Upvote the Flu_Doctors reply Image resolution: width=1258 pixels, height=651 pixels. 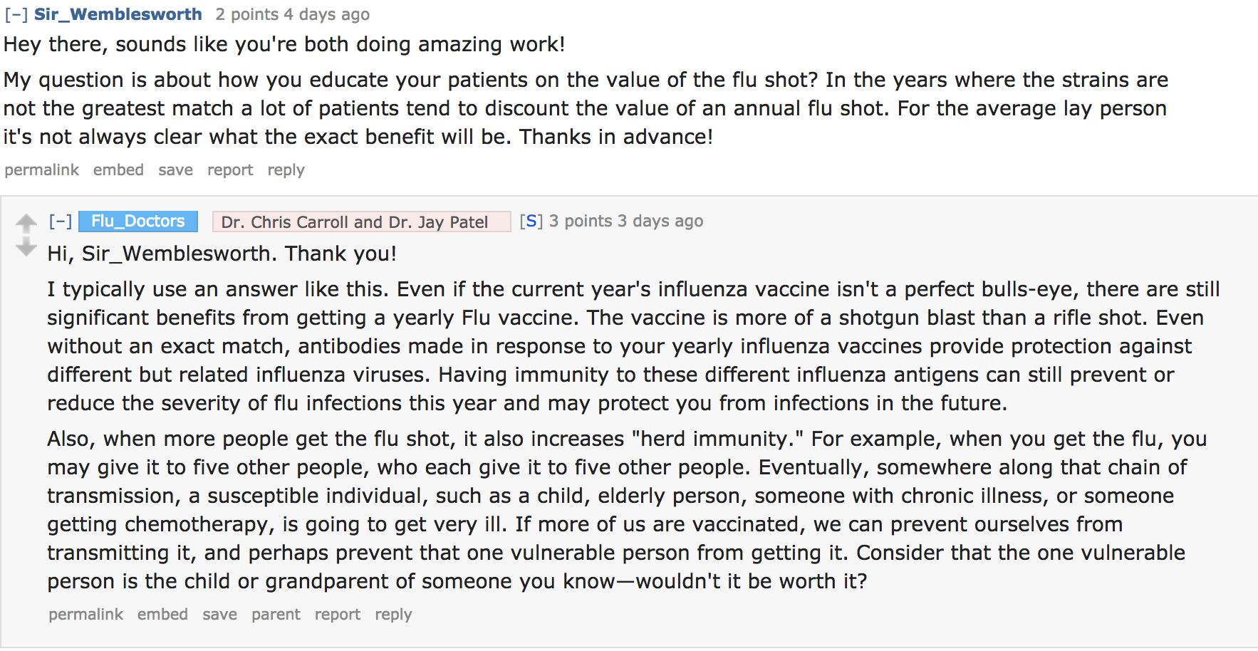26,223
